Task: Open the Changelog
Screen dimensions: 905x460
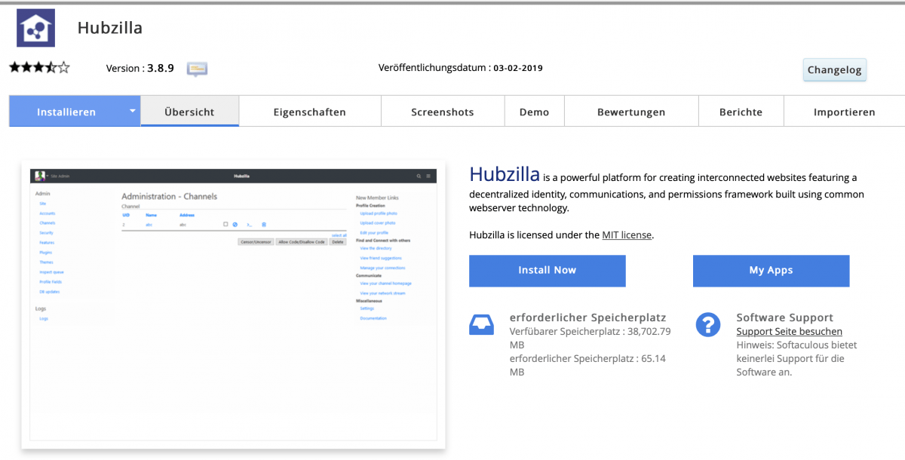Action: click(834, 69)
